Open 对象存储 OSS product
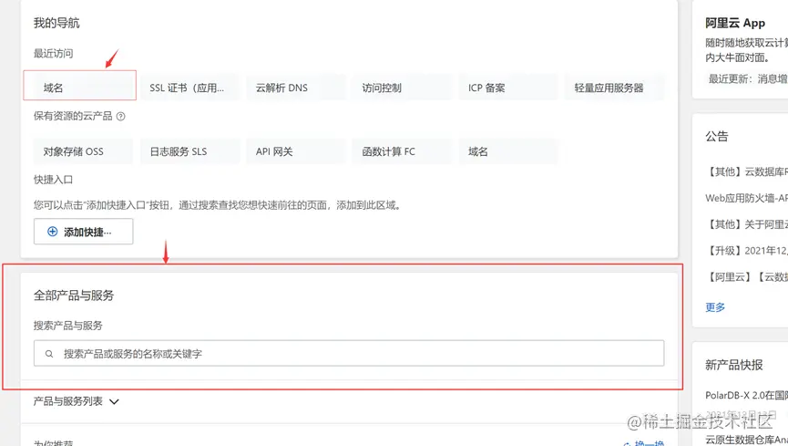Viewport: 788px width, 446px height. pyautogui.click(x=83, y=151)
